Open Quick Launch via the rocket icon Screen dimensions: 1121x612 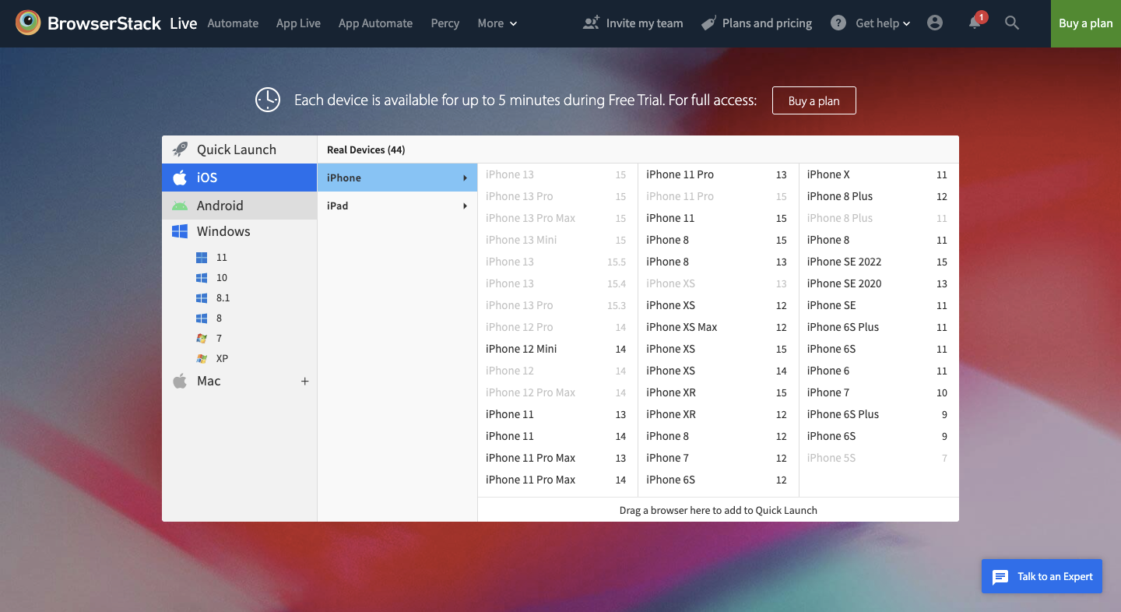(181, 149)
